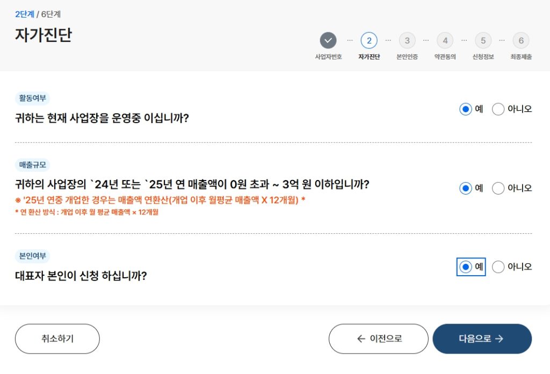Click step 6 최종제출 circle
550x374 pixels.
(x=521, y=40)
